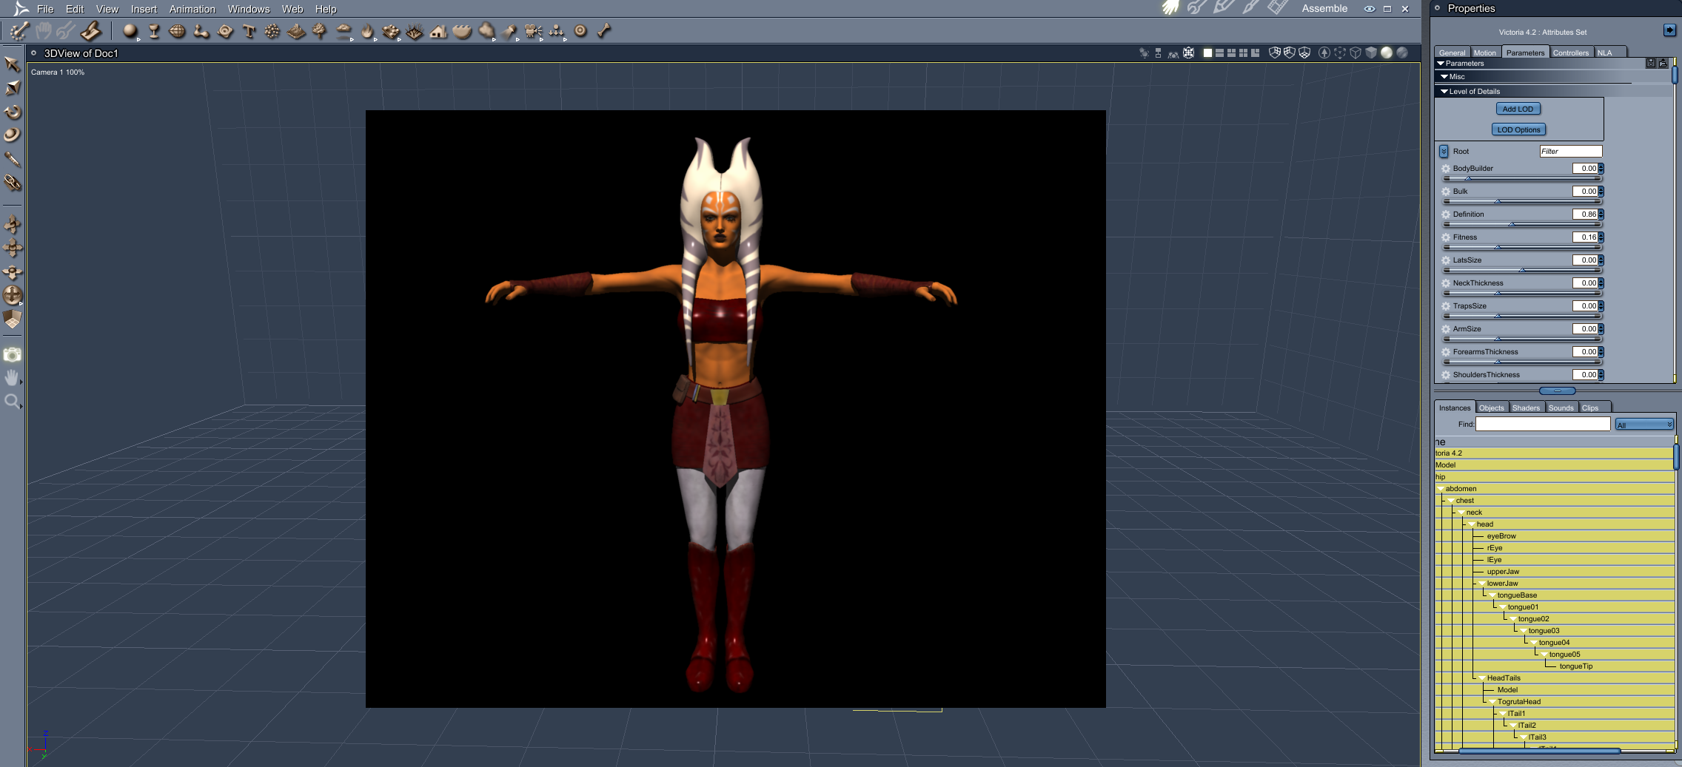Enable textured sphere display mode
The height and width of the screenshot is (767, 1682).
coord(1402,53)
